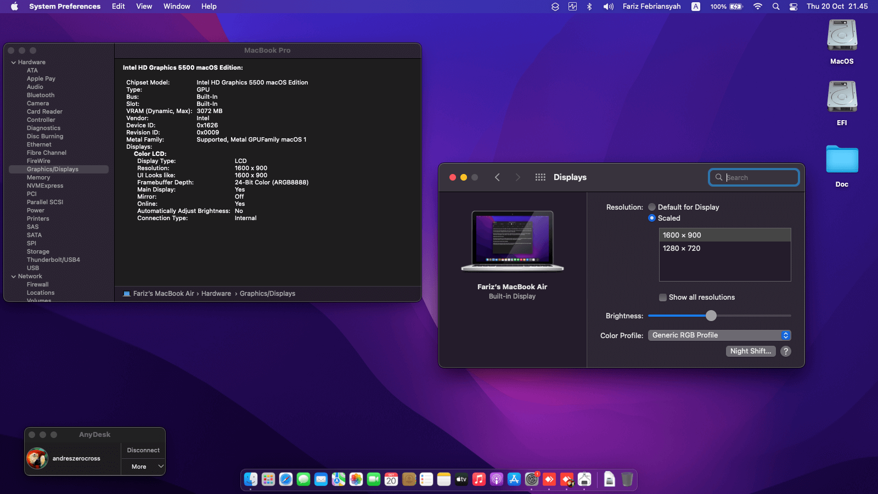Expand the AnyDesk More dropdown
This screenshot has height=494, width=878.
(144, 467)
